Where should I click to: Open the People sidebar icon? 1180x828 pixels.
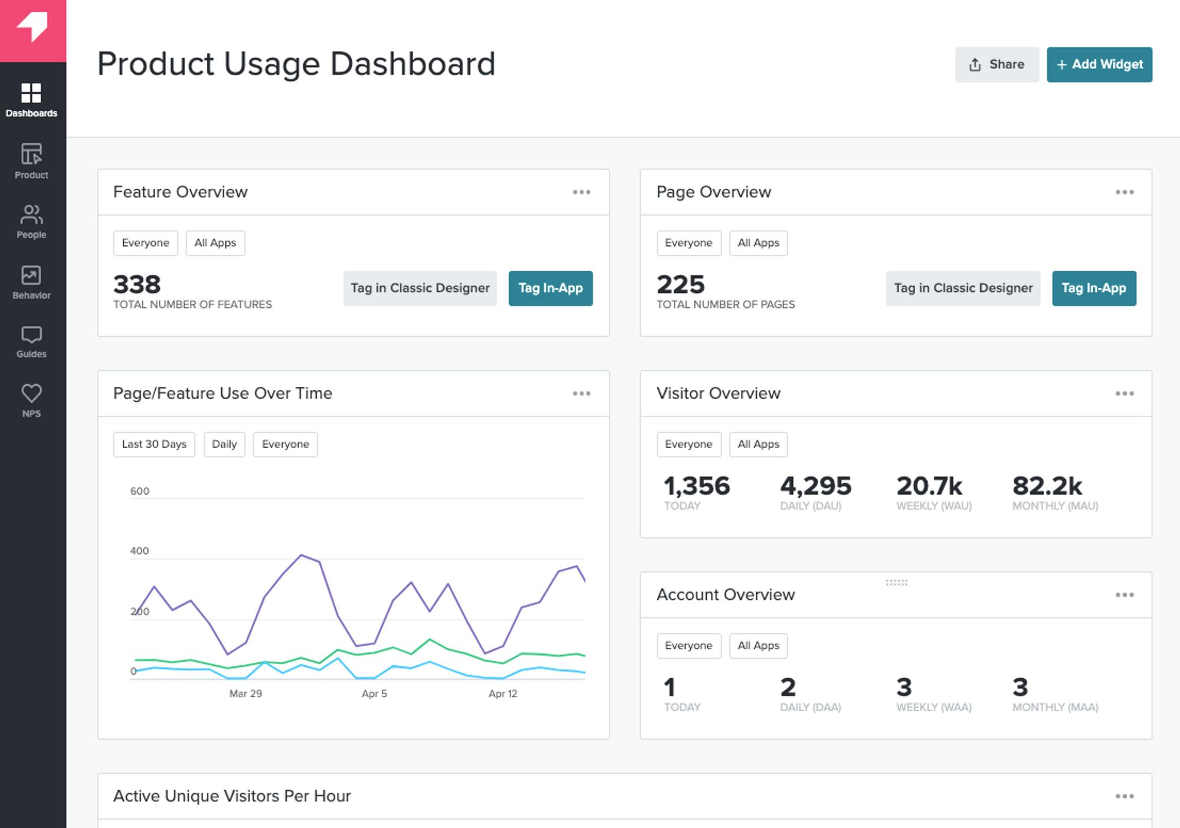tap(31, 221)
